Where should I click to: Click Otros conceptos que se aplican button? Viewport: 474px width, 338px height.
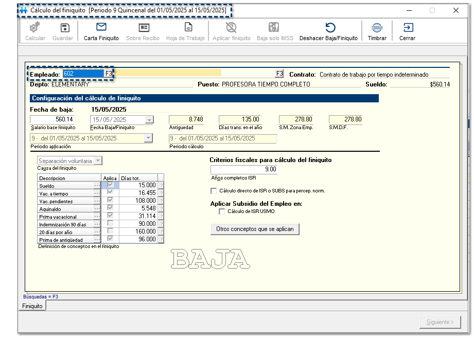255,229
